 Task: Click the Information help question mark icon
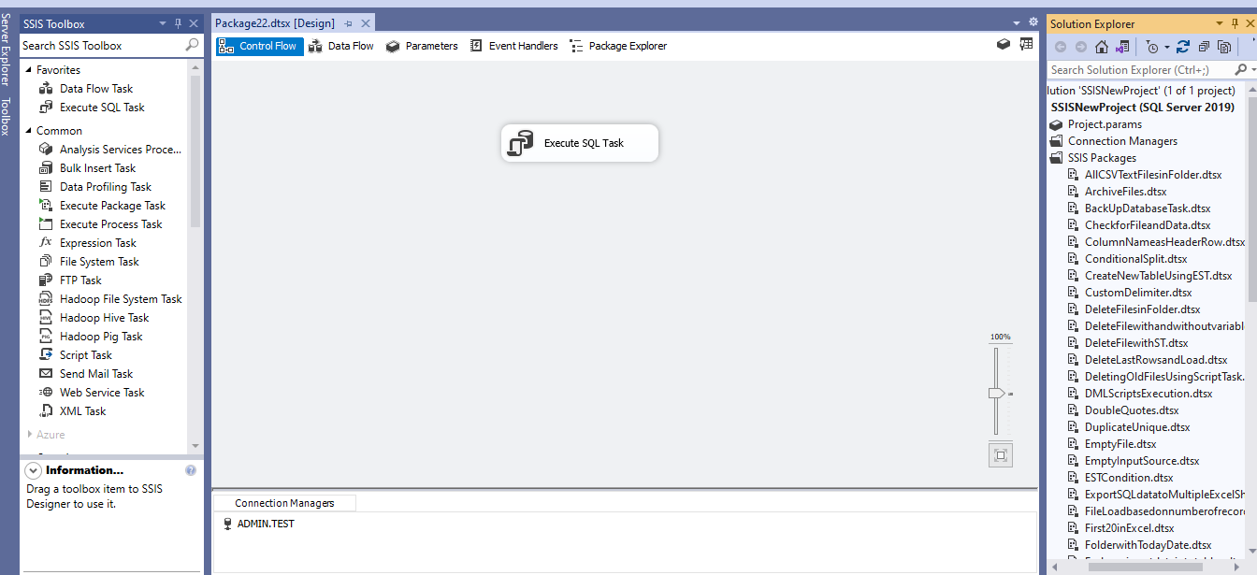coord(191,470)
